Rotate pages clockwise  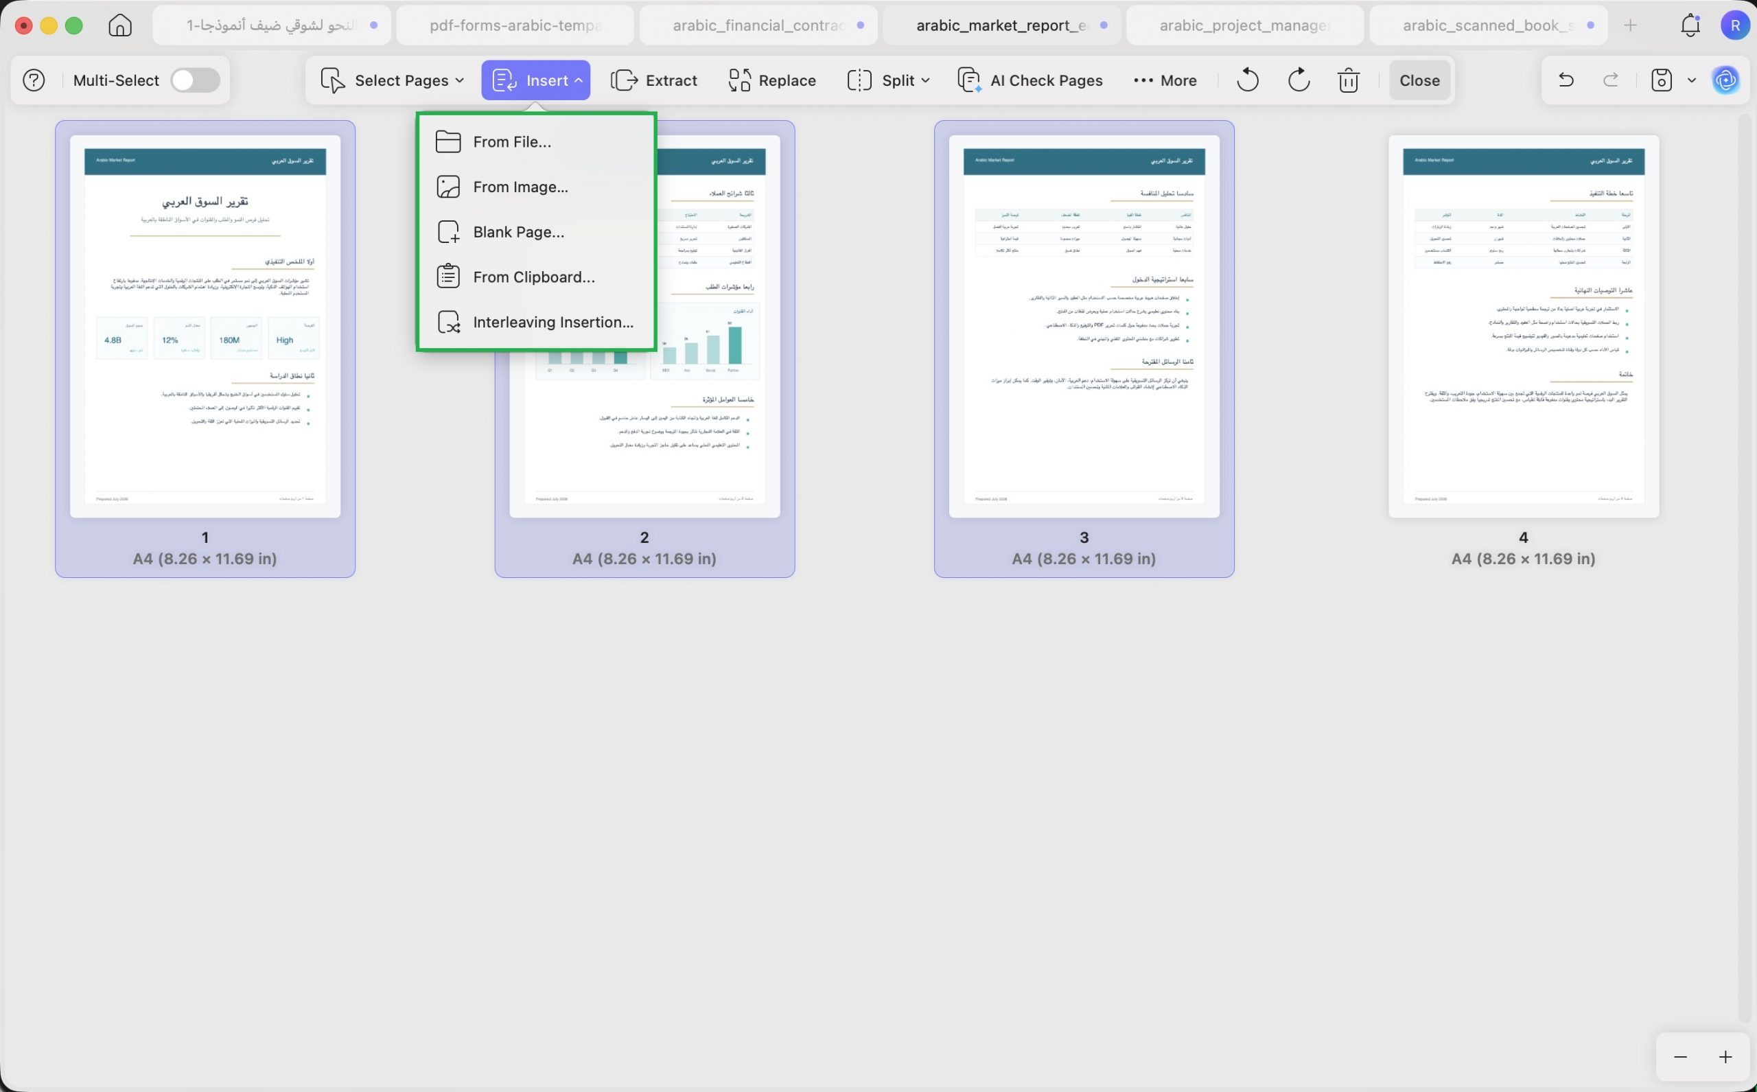pos(1299,80)
